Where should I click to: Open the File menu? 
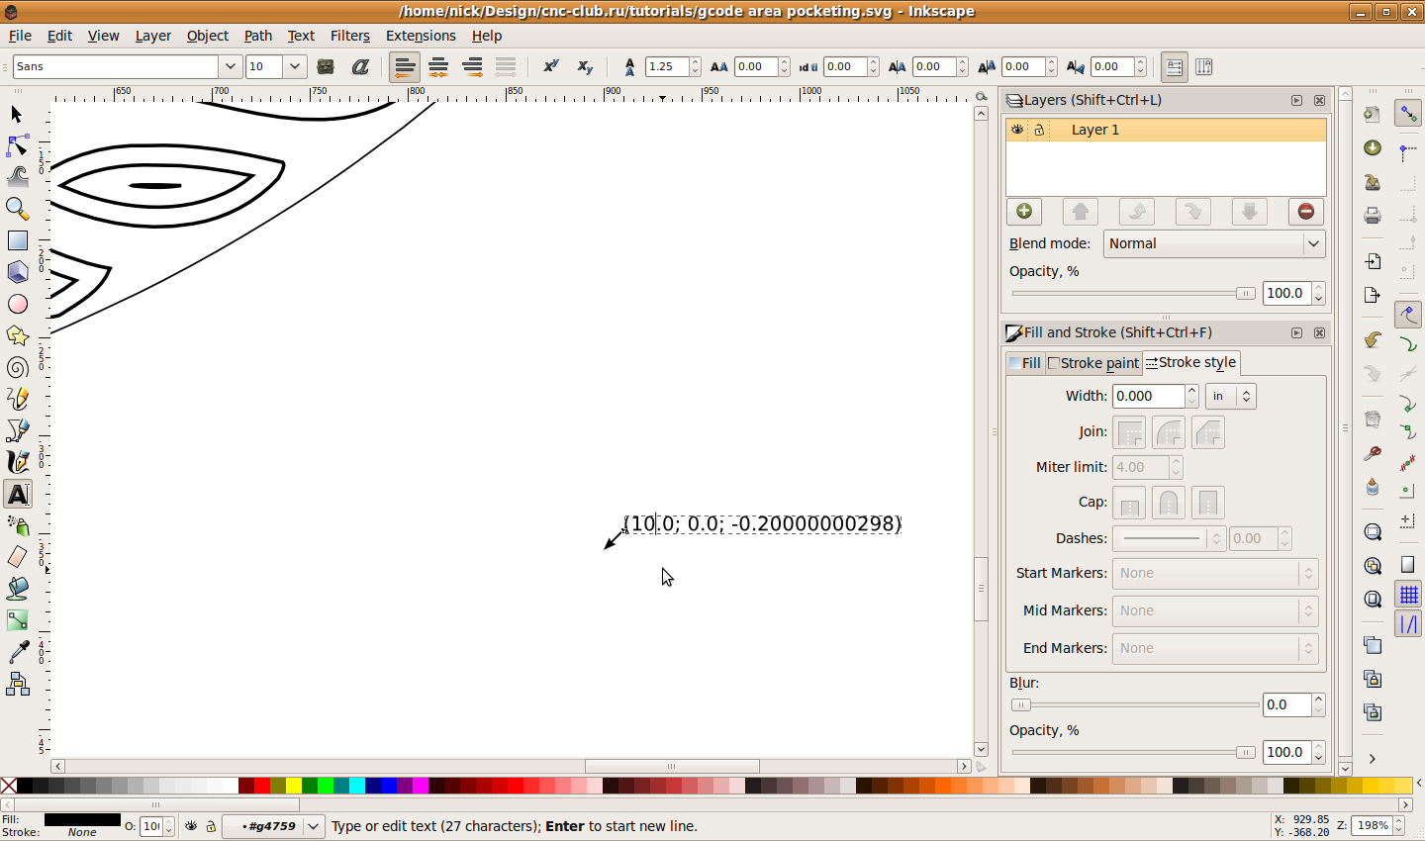[x=20, y=36]
